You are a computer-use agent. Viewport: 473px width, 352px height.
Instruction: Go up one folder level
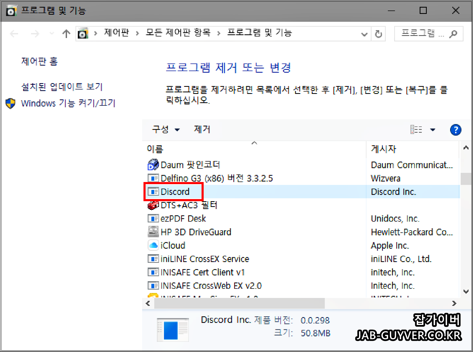point(66,34)
